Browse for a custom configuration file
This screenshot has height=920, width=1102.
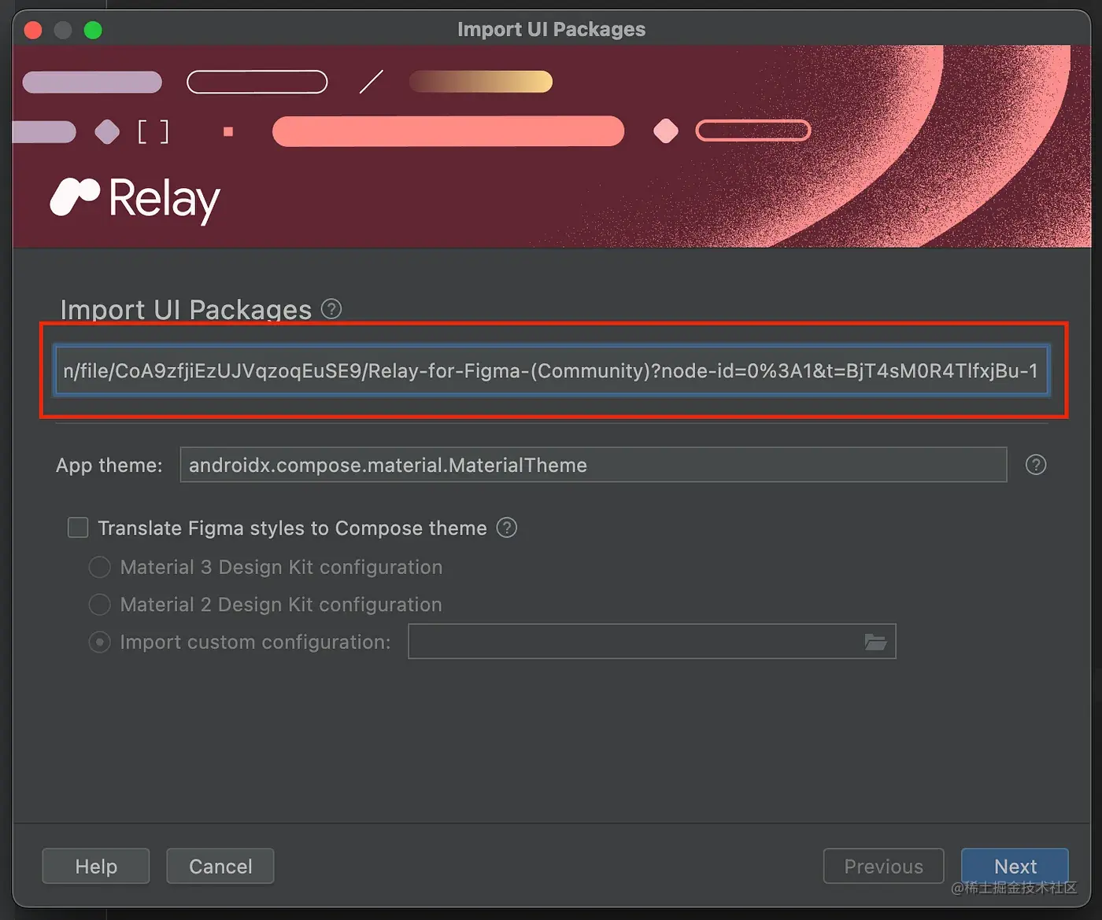pos(876,641)
